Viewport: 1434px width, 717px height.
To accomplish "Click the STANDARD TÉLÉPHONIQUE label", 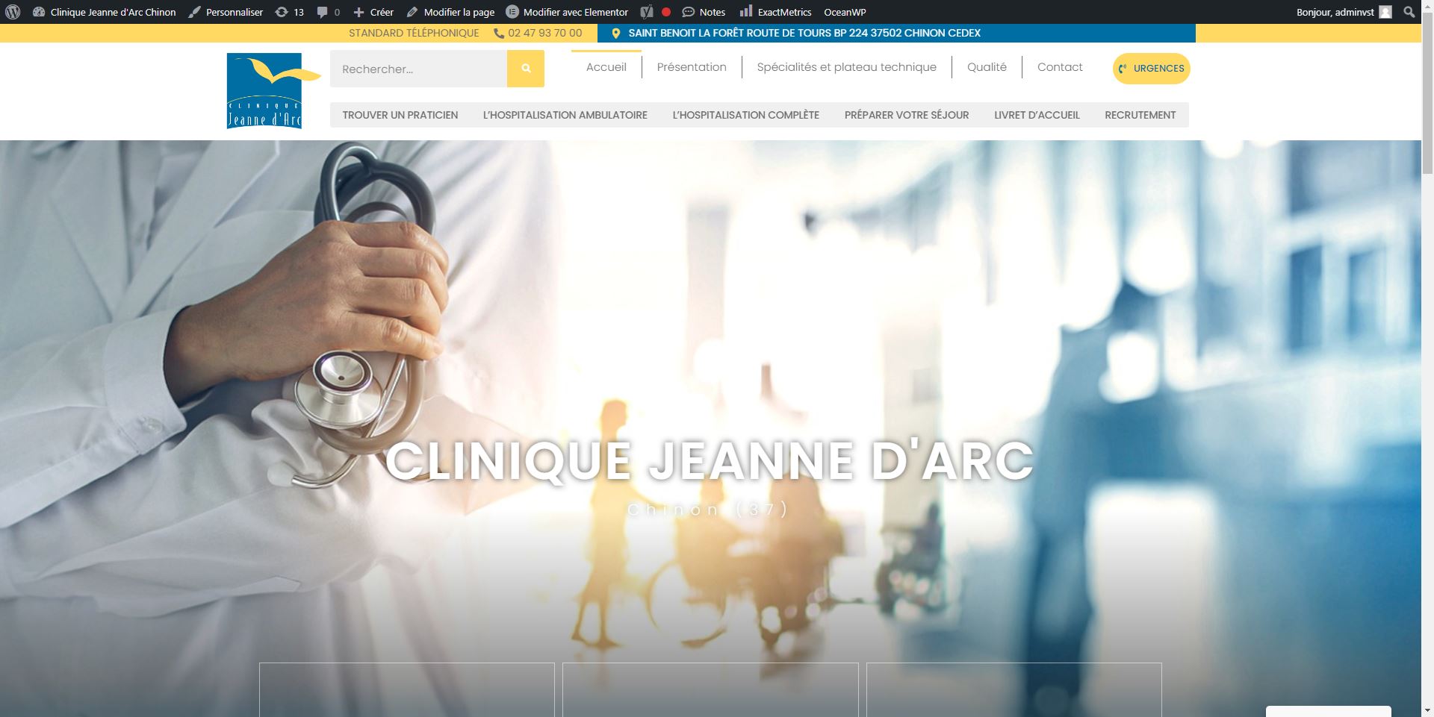I will pos(414,33).
